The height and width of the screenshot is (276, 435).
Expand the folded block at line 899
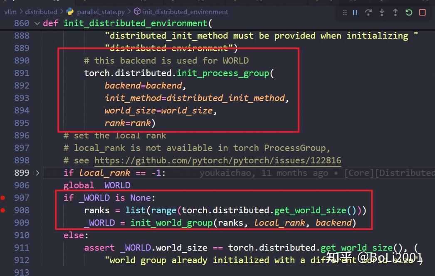(x=37, y=173)
